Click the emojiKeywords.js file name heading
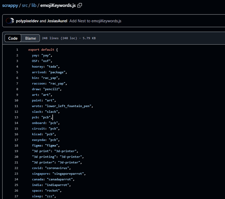The height and width of the screenshot is (199, 225). point(58,5)
